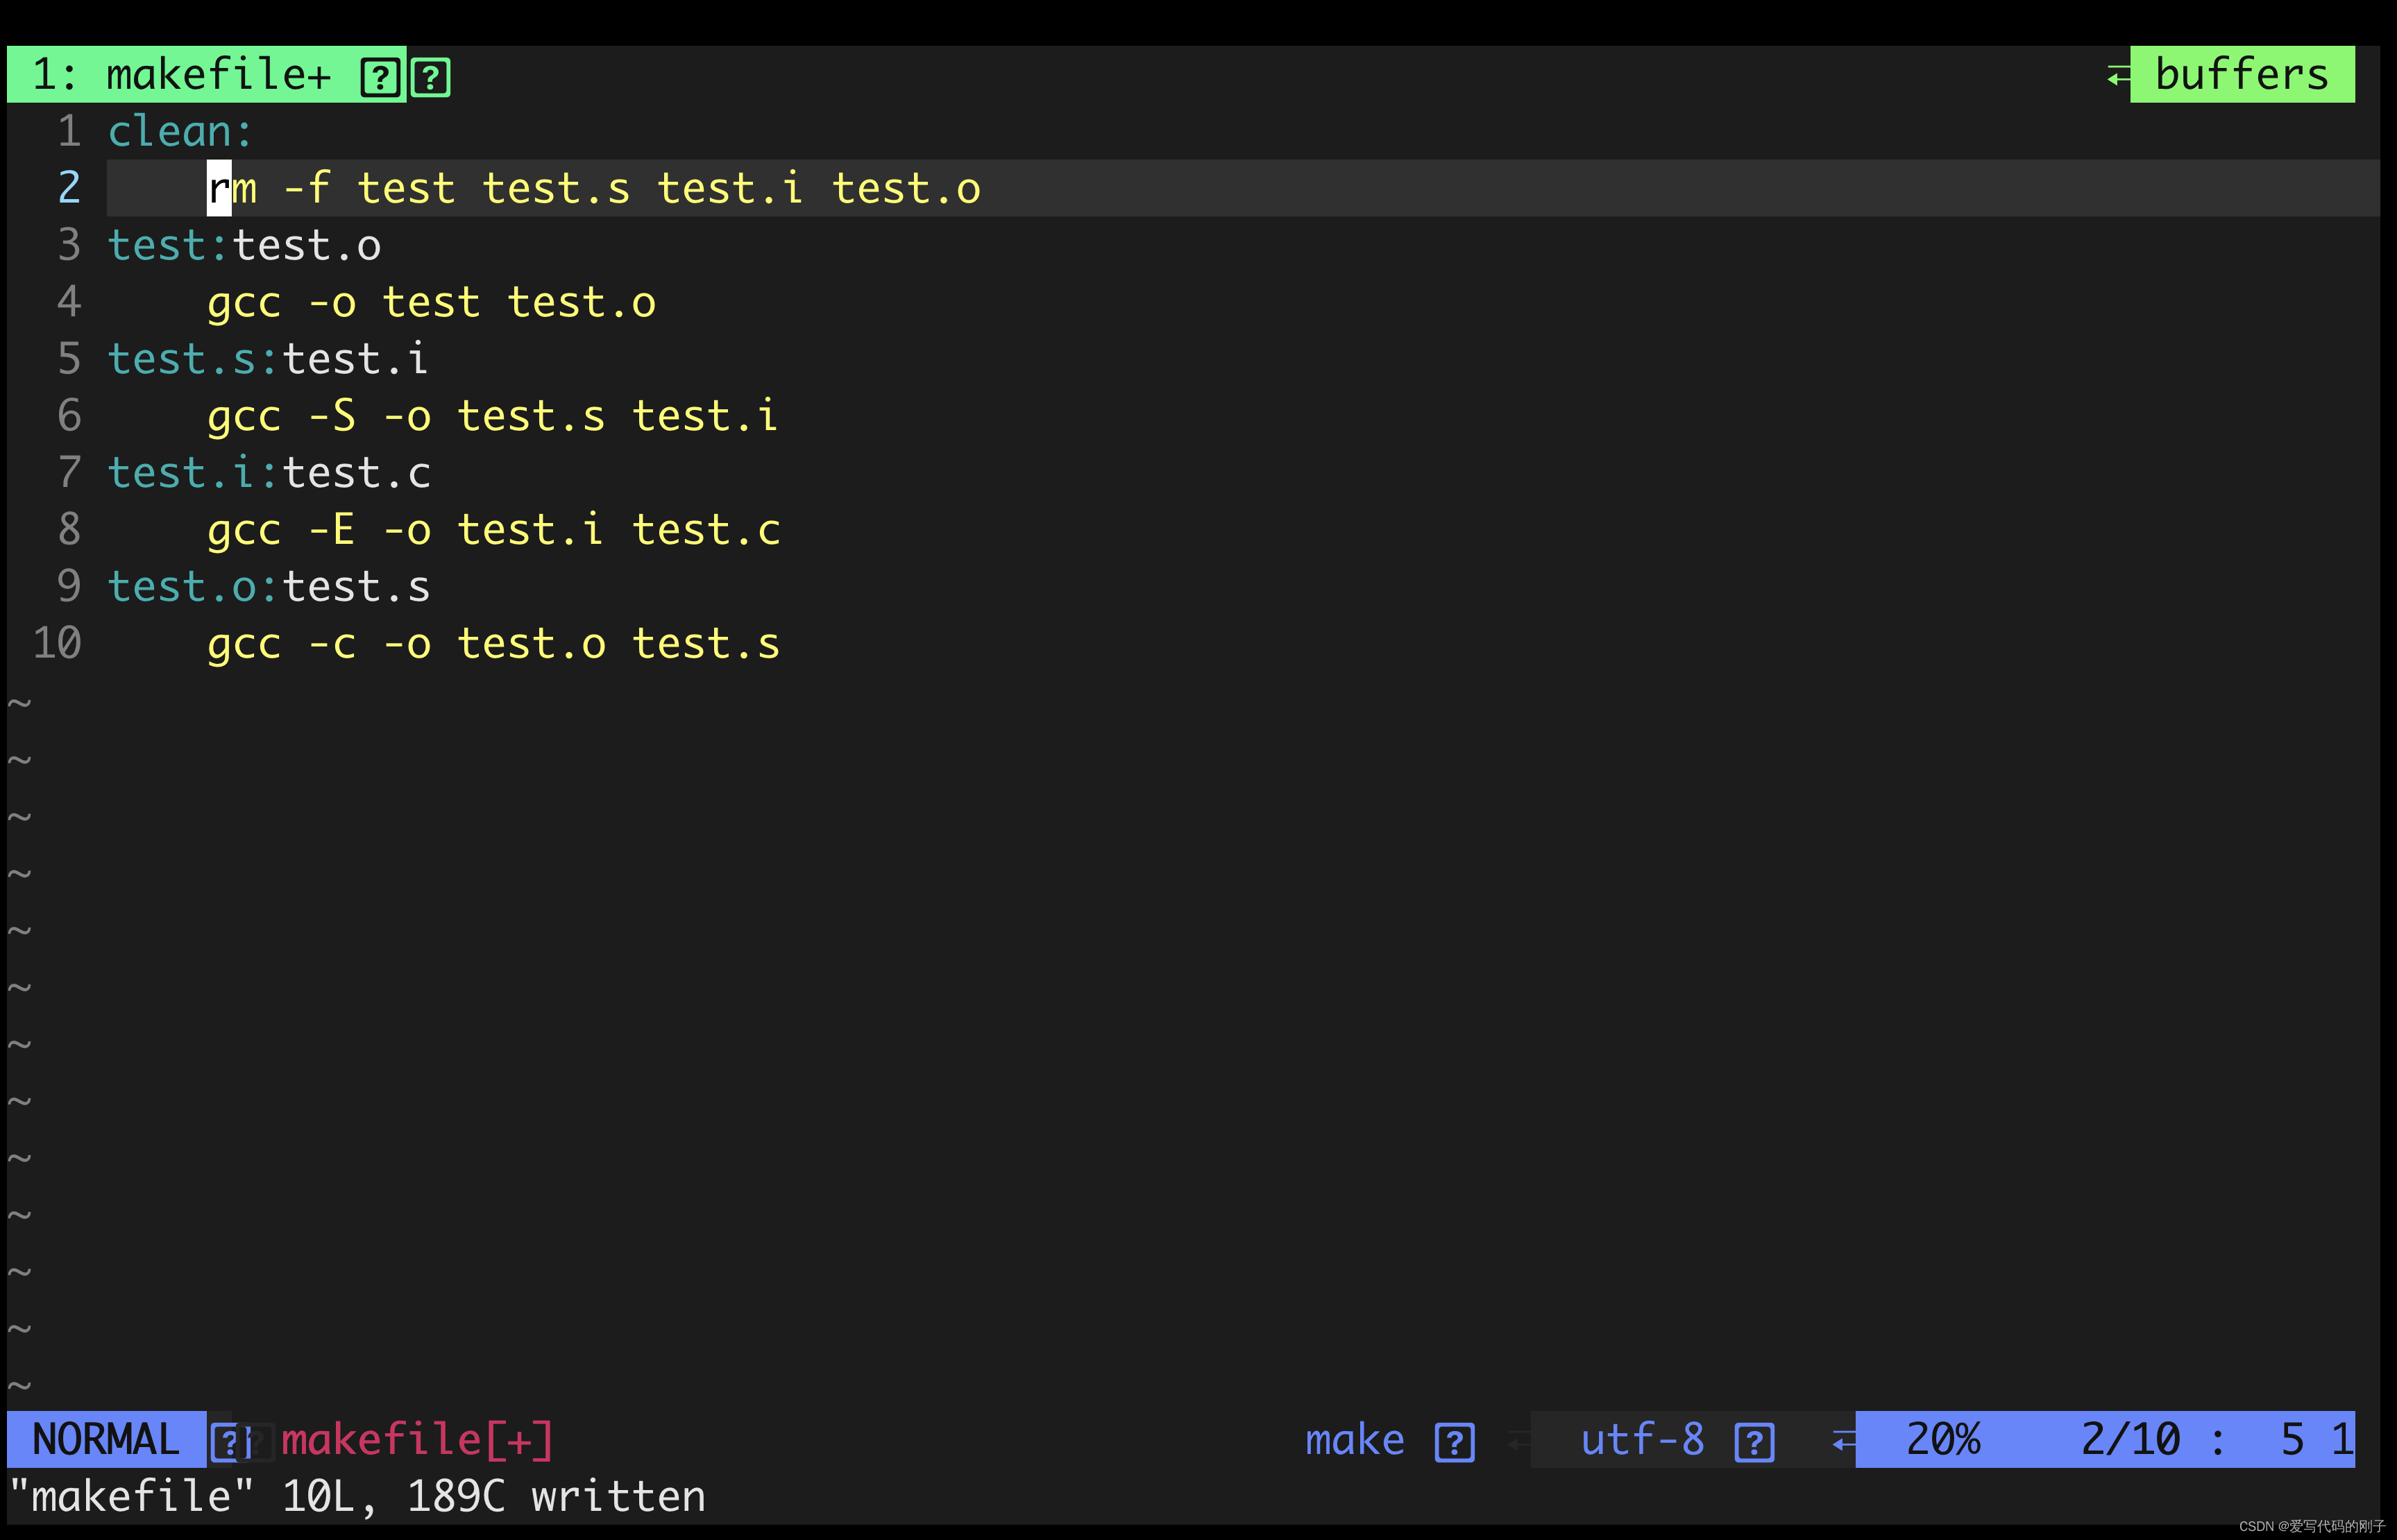Click 'gcc -o test test.o' on line 4

pos(431,302)
